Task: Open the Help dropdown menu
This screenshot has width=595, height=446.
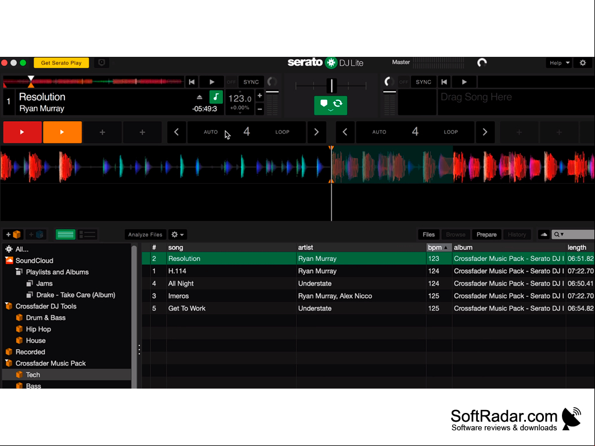Action: click(560, 63)
